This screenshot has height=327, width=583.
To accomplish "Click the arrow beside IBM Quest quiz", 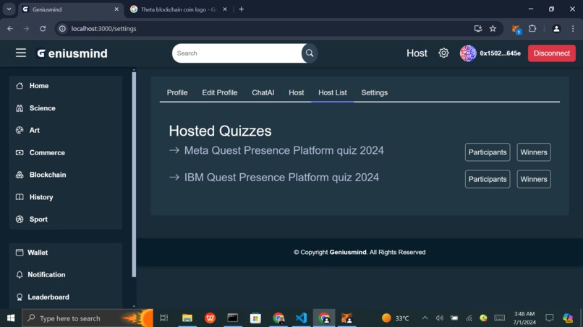I will pos(174,178).
